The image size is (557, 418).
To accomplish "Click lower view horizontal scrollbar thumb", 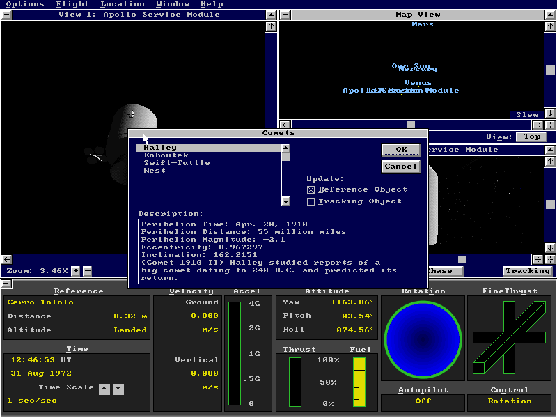I will (462, 259).
